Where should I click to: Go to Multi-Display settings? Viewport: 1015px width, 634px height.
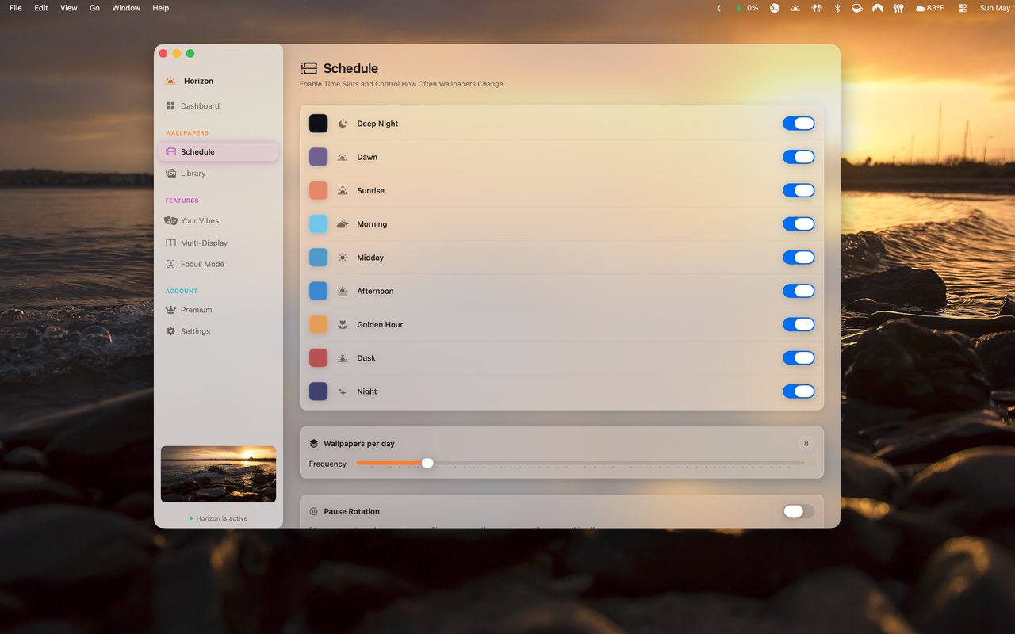pyautogui.click(x=218, y=243)
